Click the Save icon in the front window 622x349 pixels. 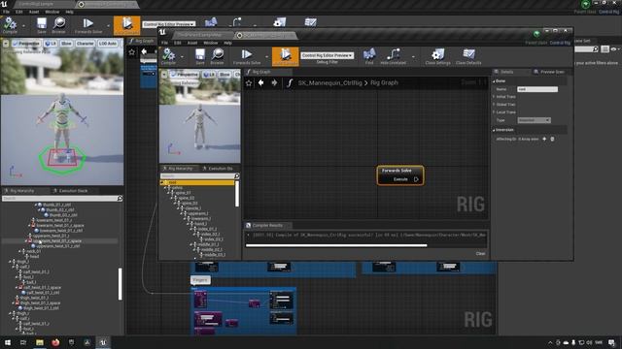(x=200, y=55)
